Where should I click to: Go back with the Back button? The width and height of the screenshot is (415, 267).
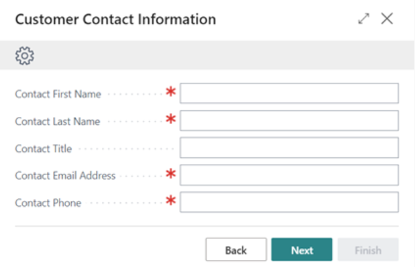236,250
